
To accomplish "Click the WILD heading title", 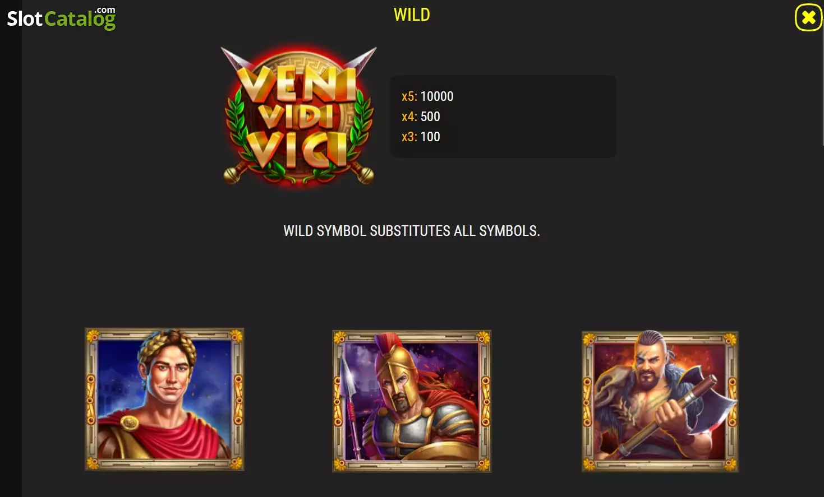I will tap(412, 15).
